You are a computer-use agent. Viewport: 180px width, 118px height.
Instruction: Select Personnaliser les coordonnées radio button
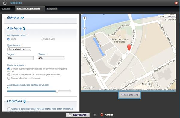[x=9, y=78]
